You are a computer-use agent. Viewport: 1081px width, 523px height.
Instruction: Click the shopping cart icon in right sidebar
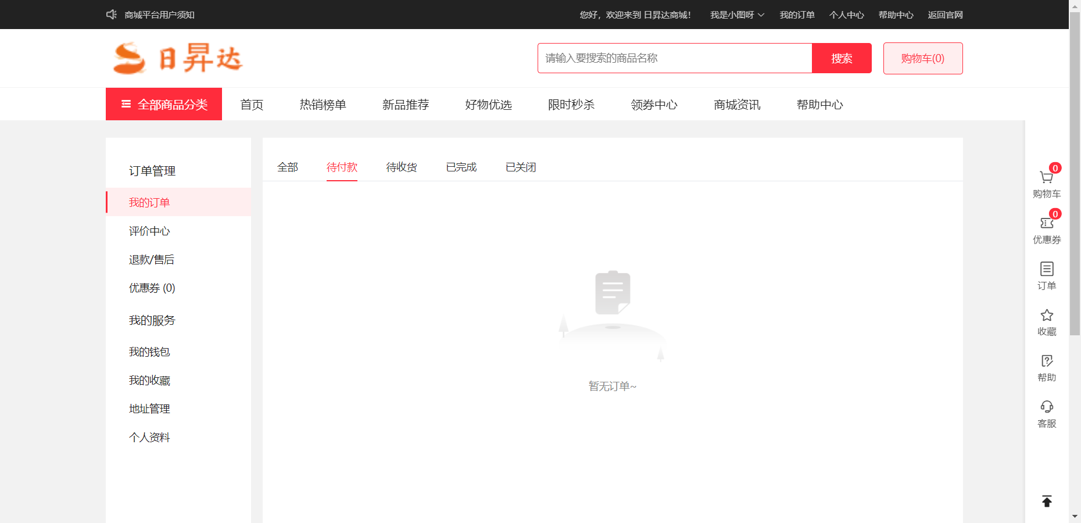pos(1046,178)
